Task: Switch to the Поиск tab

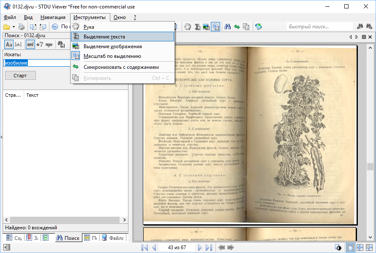Action: (68, 238)
